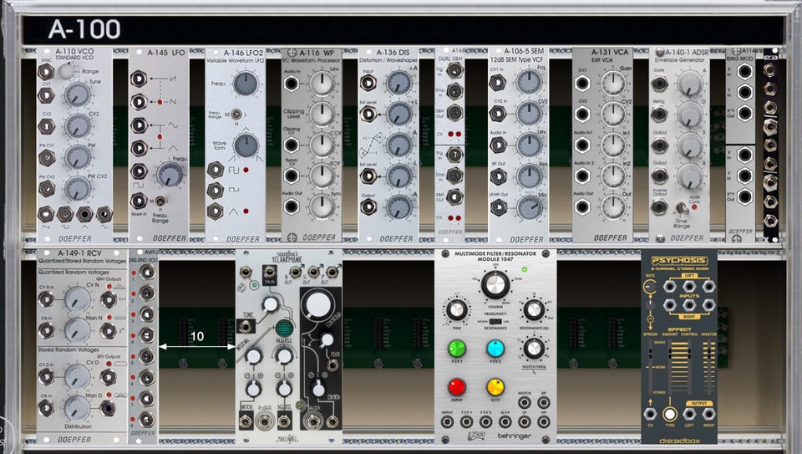Turn the Range selector on A-110 VCO

(67, 70)
